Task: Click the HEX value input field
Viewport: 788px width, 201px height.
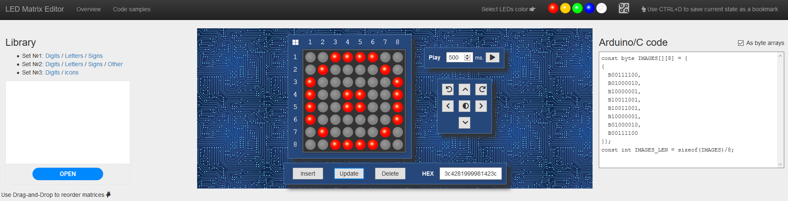Action: [x=471, y=174]
